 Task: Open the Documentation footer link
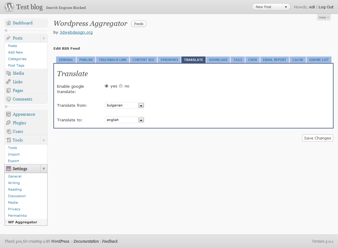click(86, 241)
